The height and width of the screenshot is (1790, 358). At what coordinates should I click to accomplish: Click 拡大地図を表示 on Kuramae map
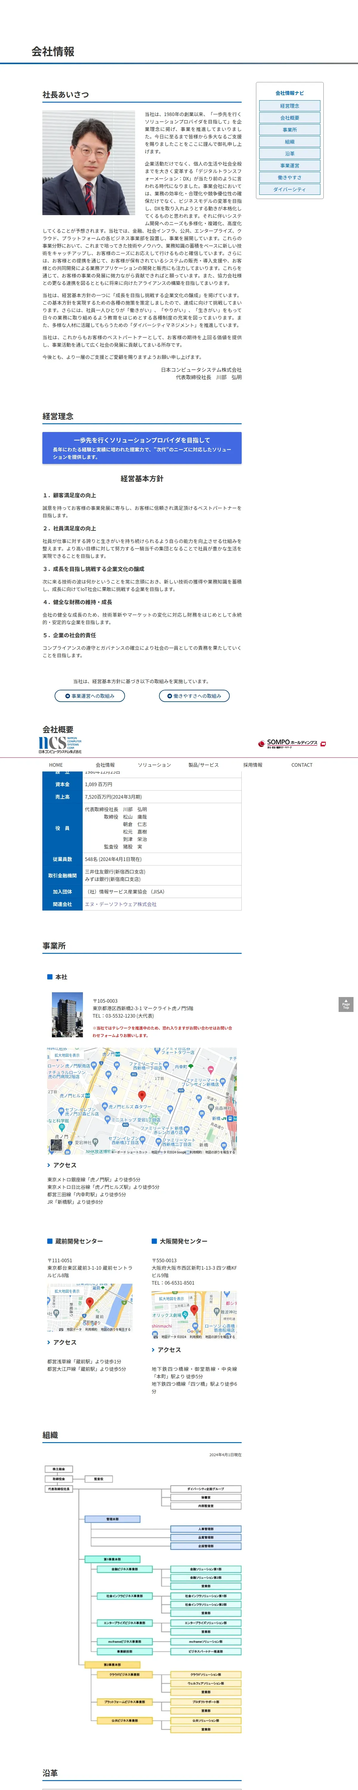67,1291
